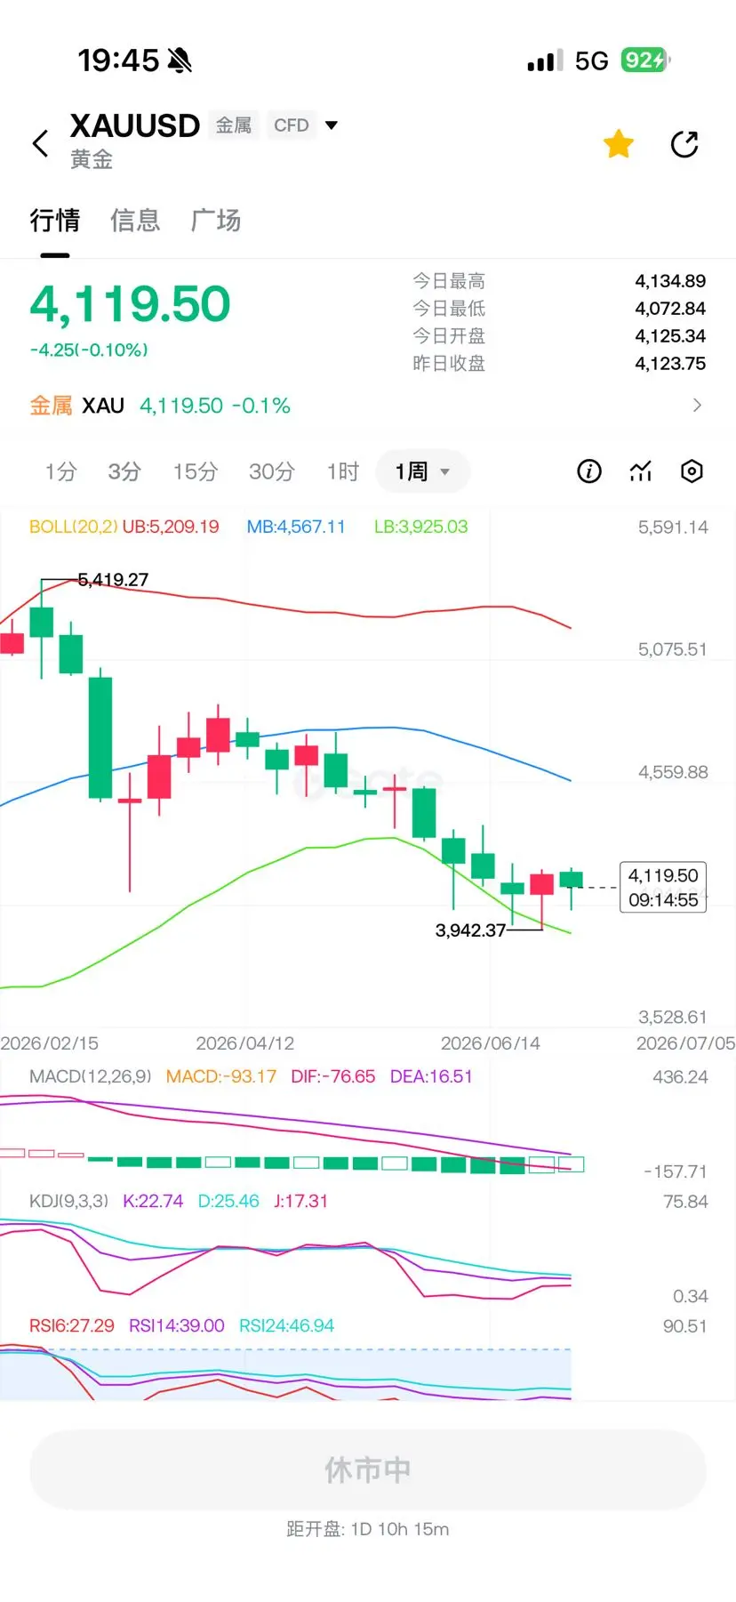Select the 1时 timeframe

tap(343, 471)
